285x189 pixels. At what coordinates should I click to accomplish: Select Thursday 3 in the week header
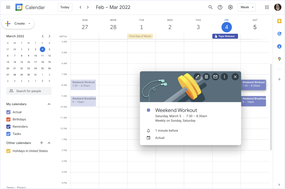198,27
